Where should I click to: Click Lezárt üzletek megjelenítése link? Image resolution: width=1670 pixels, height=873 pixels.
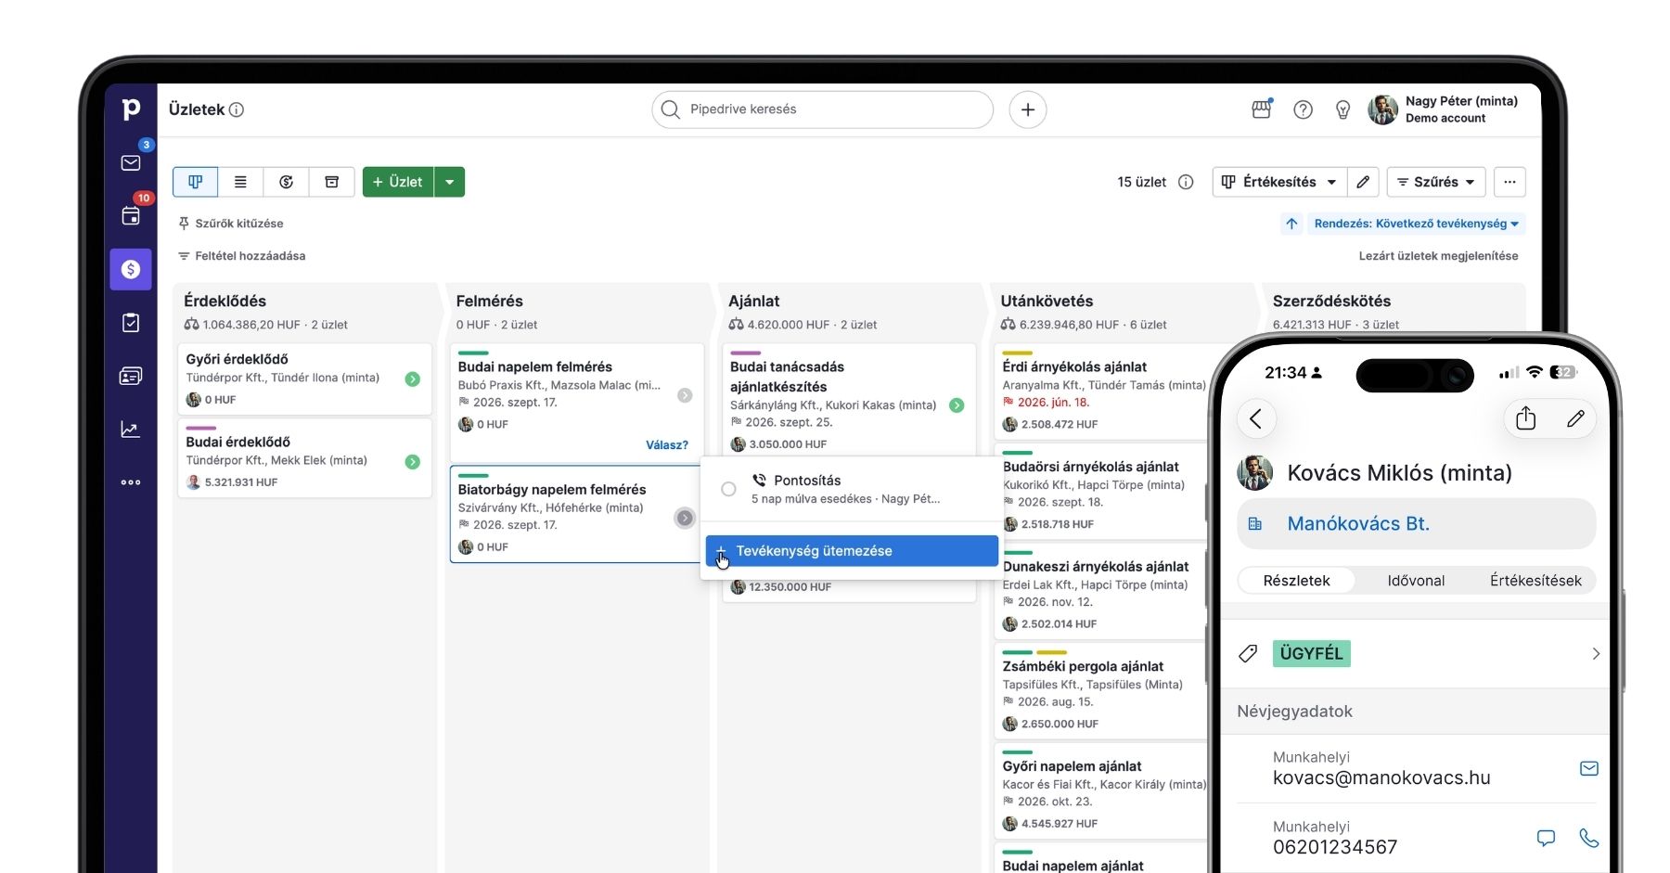(1438, 256)
